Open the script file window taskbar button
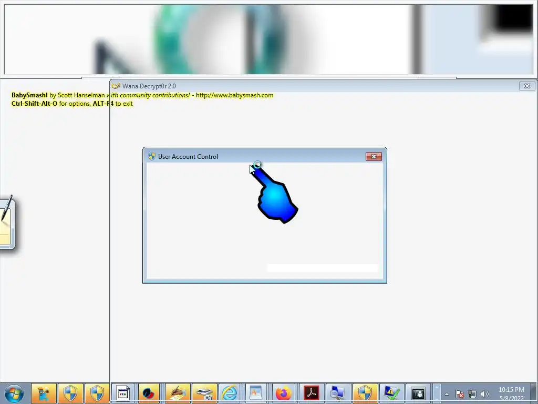538x404 pixels. (x=123, y=393)
